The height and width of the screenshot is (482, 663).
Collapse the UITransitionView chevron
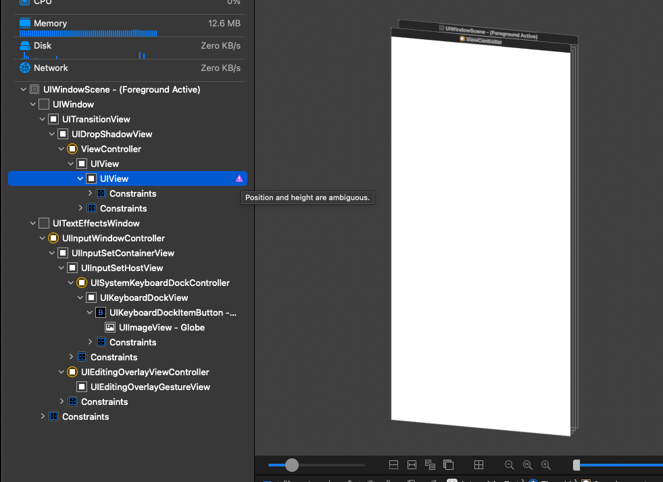click(x=43, y=119)
